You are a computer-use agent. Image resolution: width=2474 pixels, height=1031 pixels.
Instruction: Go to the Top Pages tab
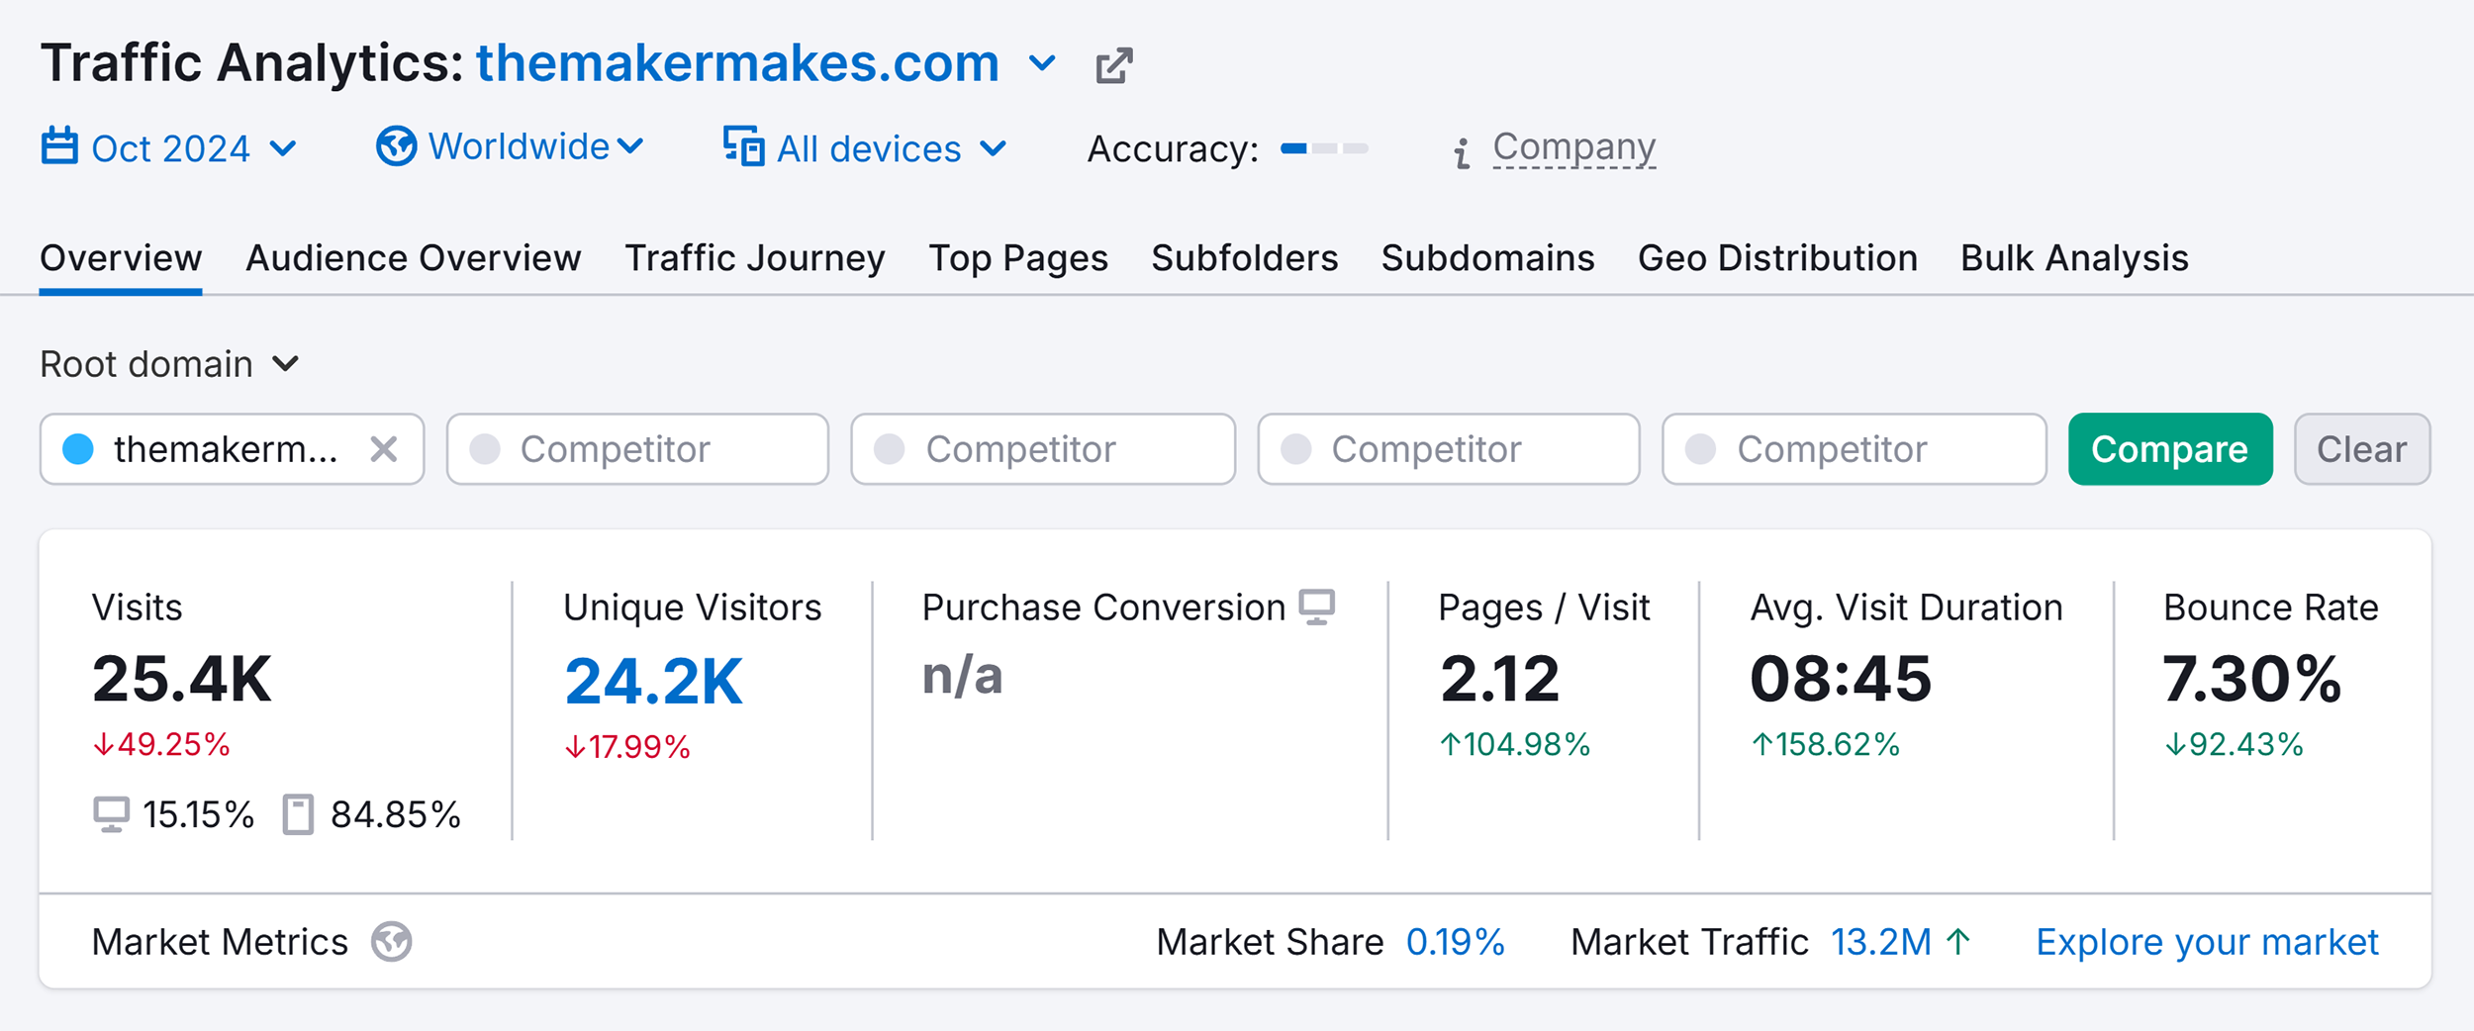tap(1018, 258)
